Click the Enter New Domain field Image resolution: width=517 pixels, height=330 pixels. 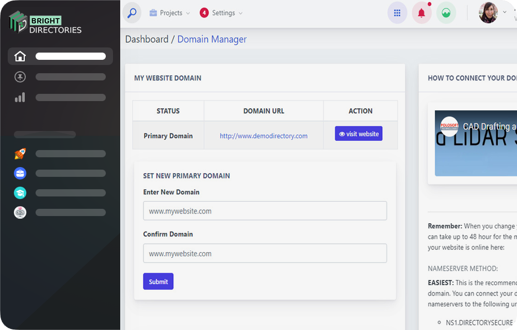(x=265, y=211)
